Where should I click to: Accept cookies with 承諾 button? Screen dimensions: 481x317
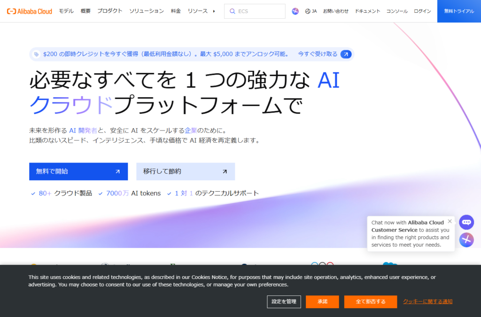[322, 302]
